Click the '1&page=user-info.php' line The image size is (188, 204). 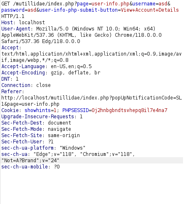30,104
